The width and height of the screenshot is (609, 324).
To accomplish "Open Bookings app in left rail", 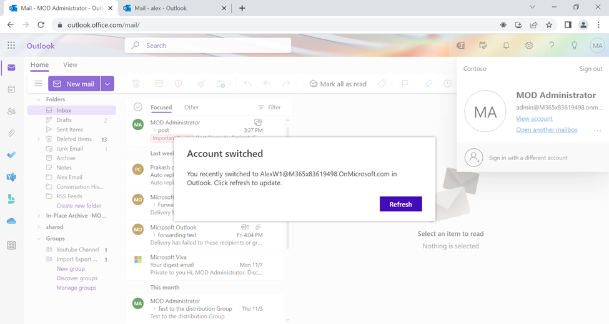I will pos(11,199).
